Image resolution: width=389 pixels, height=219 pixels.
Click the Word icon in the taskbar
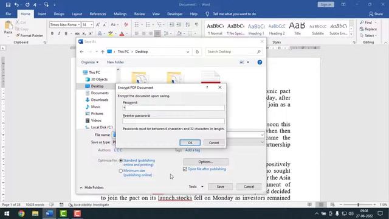49,214
